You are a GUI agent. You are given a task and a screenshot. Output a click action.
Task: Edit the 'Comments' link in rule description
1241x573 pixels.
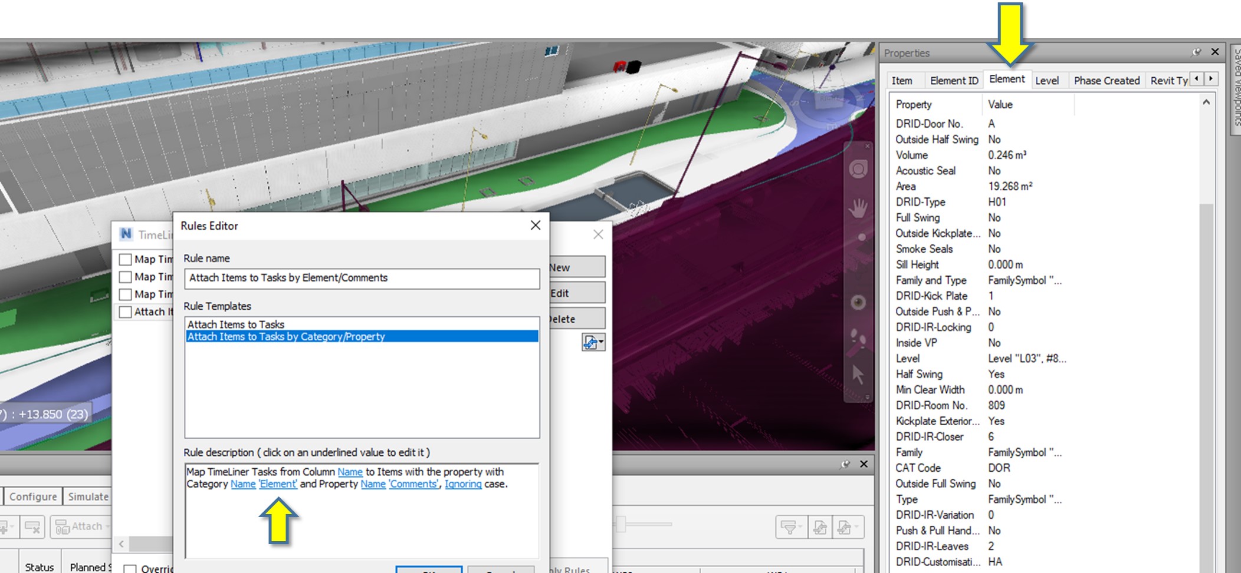pos(413,484)
